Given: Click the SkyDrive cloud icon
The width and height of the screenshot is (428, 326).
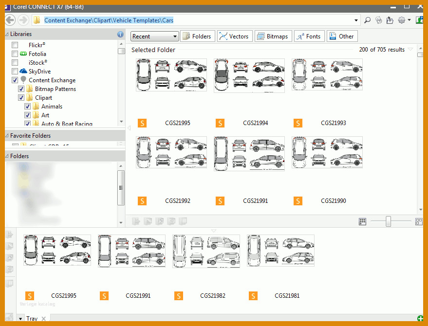Looking at the screenshot, I should [23, 71].
